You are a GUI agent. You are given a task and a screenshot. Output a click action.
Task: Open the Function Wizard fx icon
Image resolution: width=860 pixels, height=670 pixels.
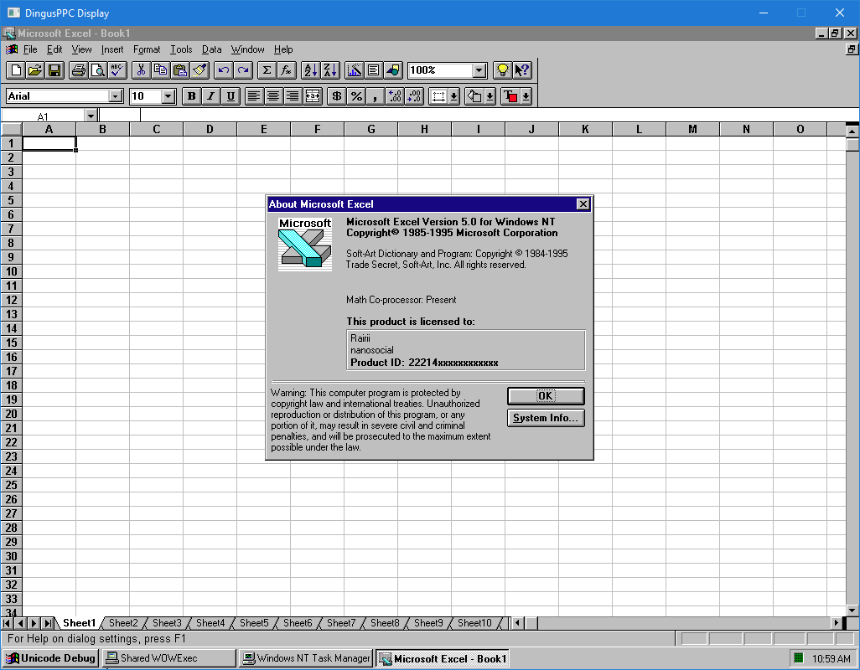286,70
